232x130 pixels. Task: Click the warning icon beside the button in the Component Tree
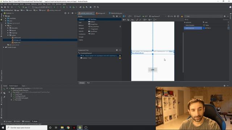[120, 58]
